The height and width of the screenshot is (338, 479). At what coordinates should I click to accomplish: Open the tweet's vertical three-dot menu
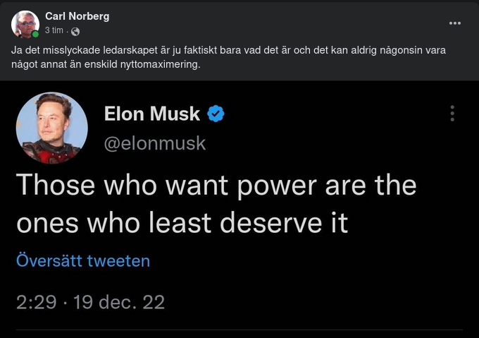(452, 114)
